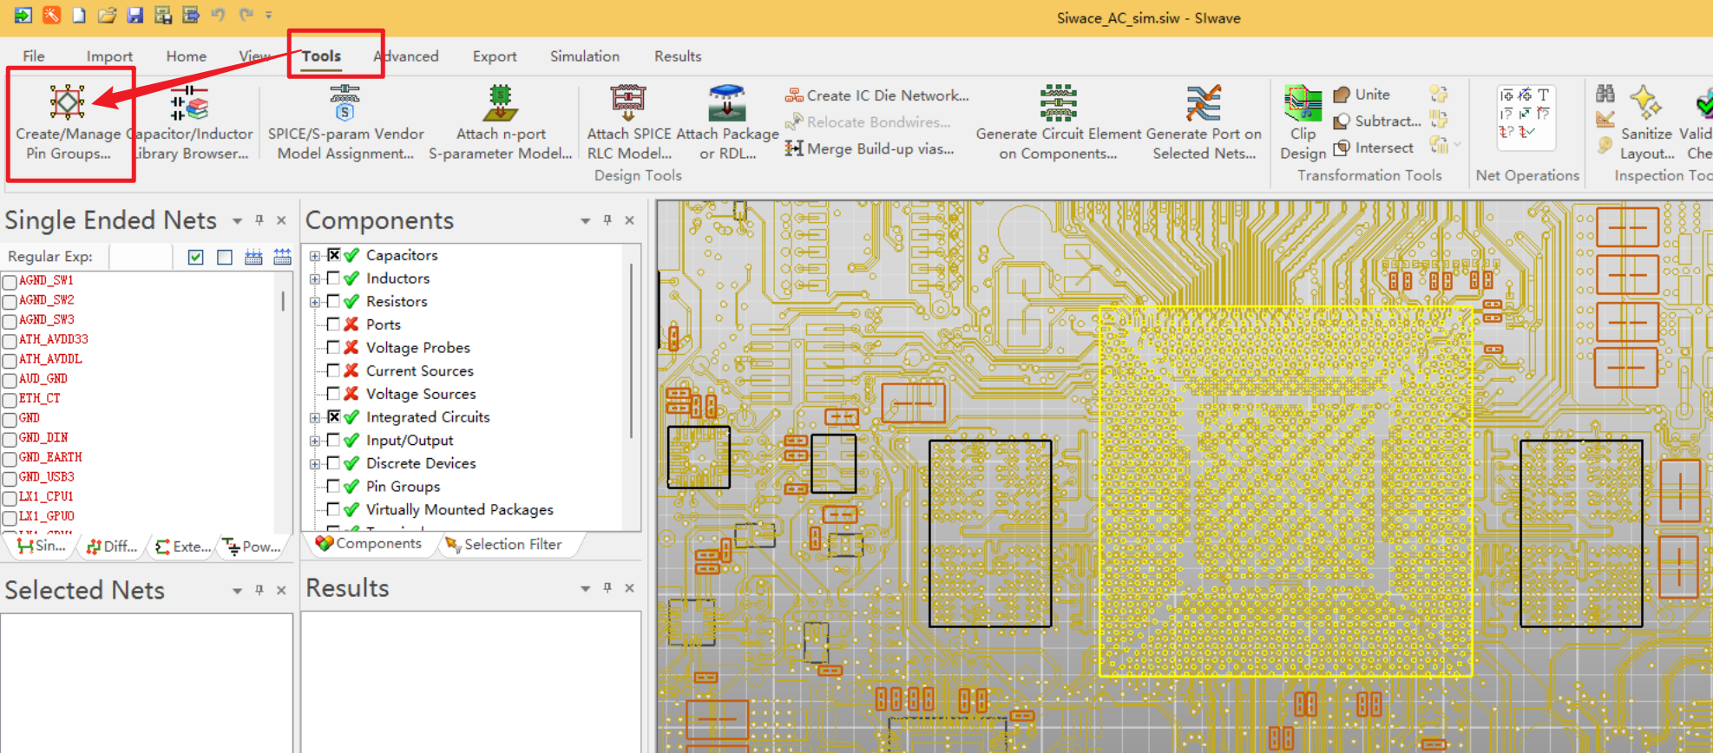Screen dimensions: 1713x753
Task: Open Generate Port on Selected Nets
Action: [1204, 123]
